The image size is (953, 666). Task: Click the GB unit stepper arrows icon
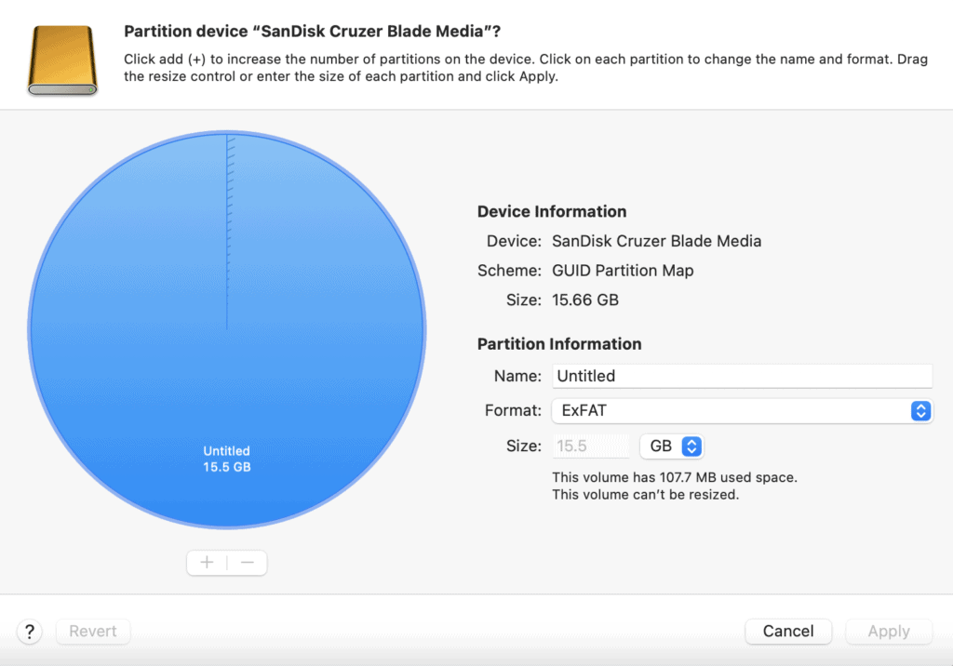pos(692,446)
